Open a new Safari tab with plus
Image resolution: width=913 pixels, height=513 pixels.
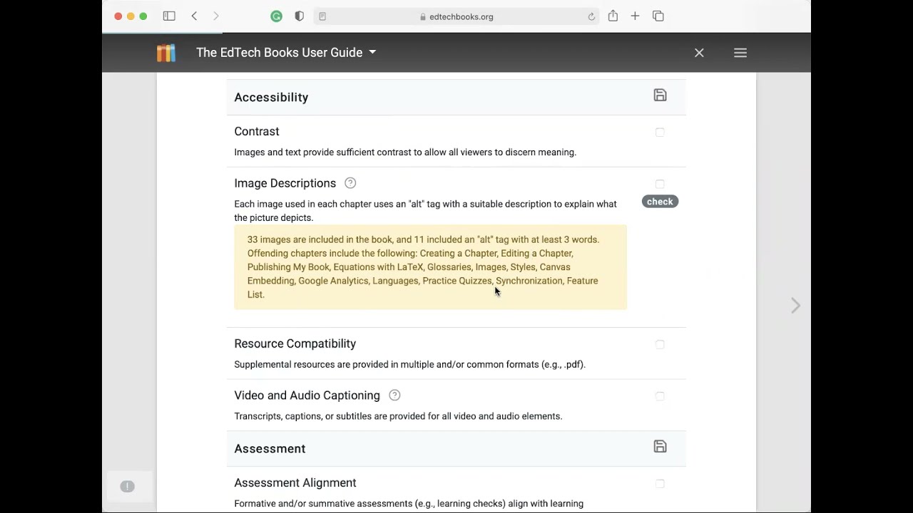coord(635,16)
